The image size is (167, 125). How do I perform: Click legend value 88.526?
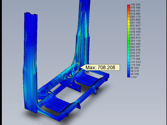point(135,68)
